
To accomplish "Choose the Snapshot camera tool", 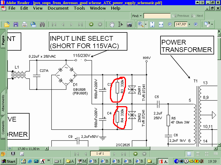I will click(129, 24).
